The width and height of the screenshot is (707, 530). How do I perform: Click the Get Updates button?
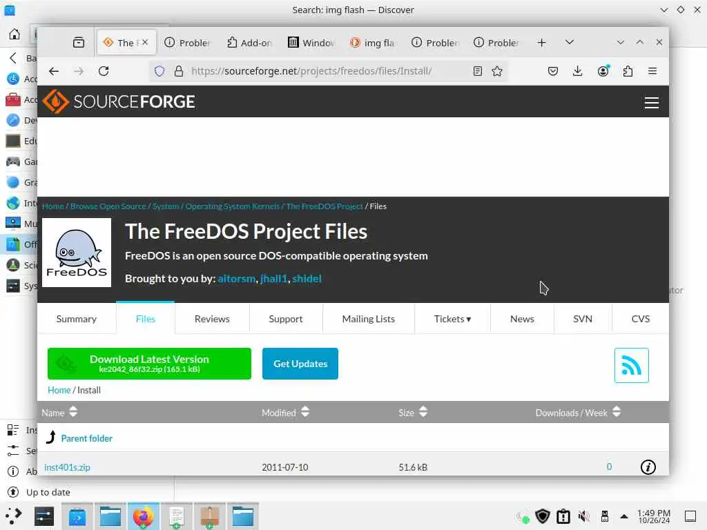pyautogui.click(x=300, y=363)
